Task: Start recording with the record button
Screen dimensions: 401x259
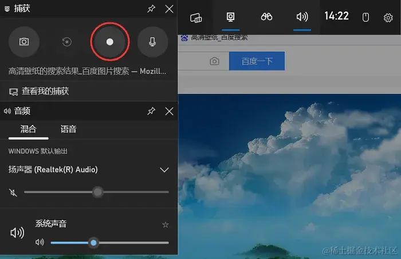Action: point(110,42)
